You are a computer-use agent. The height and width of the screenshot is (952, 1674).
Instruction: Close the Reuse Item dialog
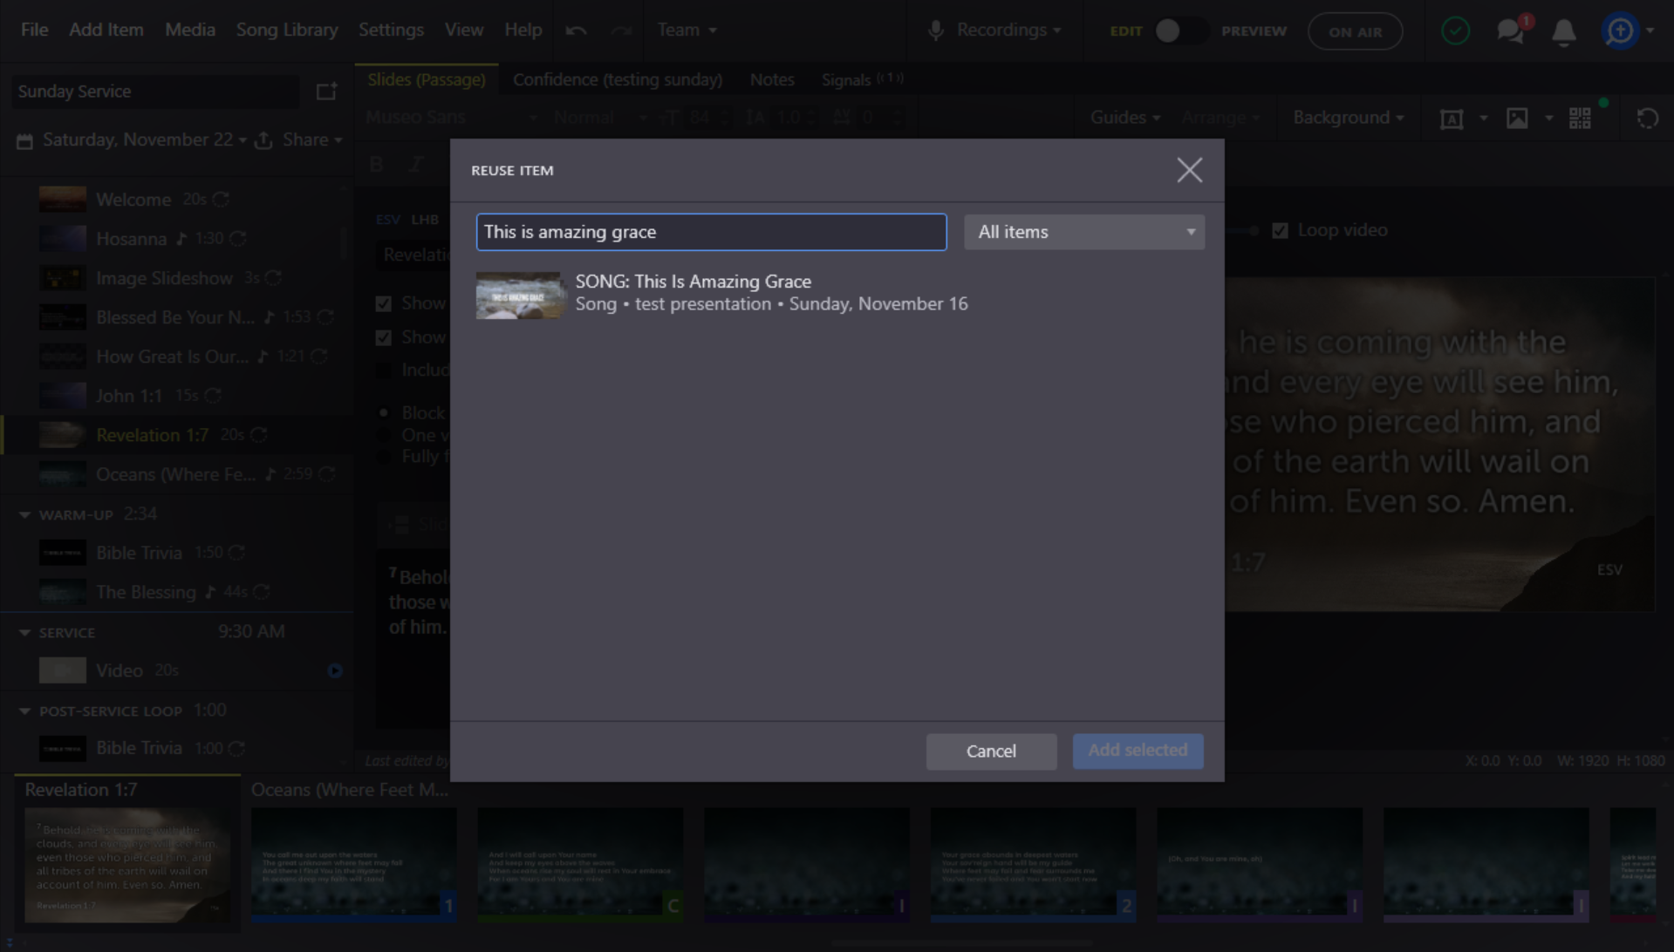[1189, 170]
